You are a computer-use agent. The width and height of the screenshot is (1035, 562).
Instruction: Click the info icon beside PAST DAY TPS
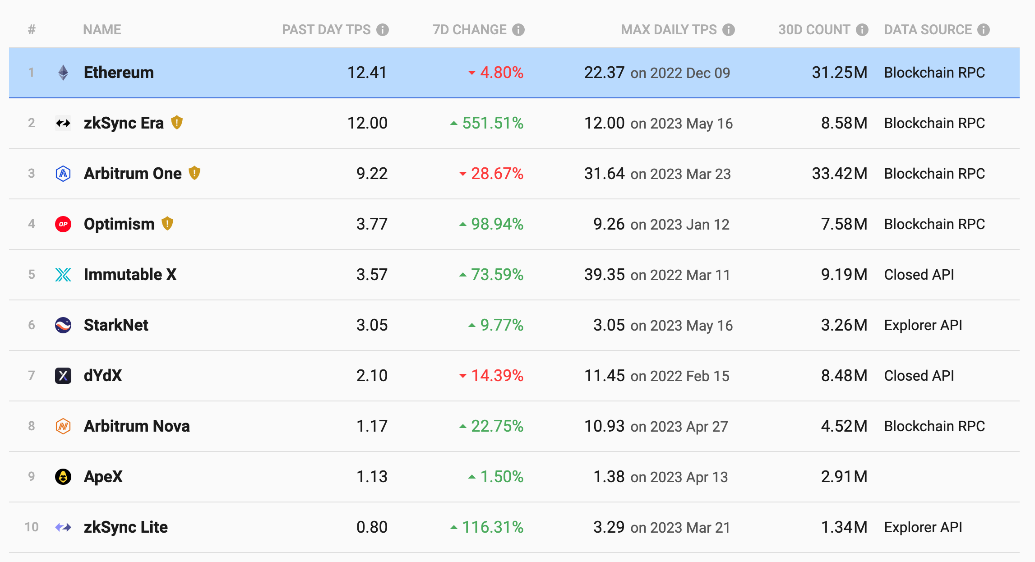click(x=383, y=30)
